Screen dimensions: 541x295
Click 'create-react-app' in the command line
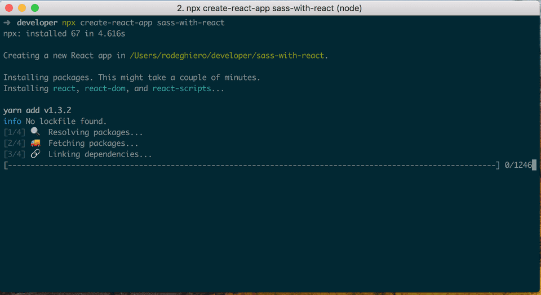[116, 23]
